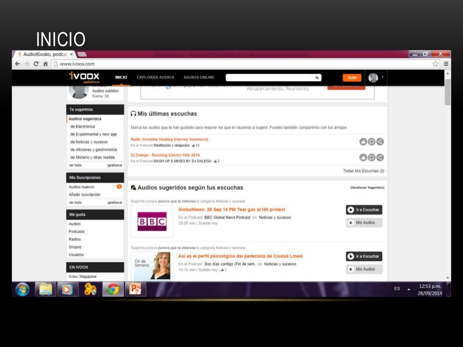Open Dj Dalega - Running Electro Hits 2014 link

(165, 155)
